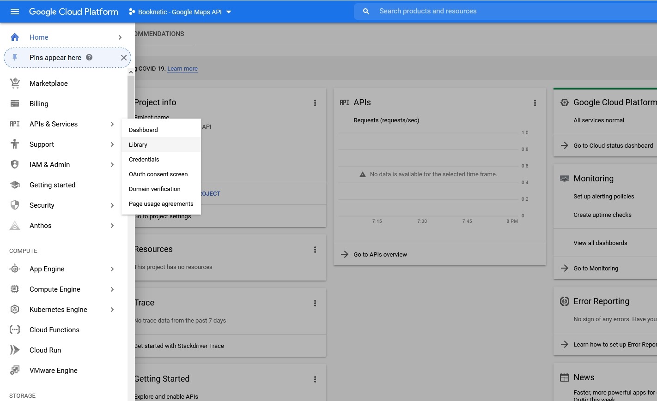Click the sidebar scrollbar up arrow

coord(131,72)
